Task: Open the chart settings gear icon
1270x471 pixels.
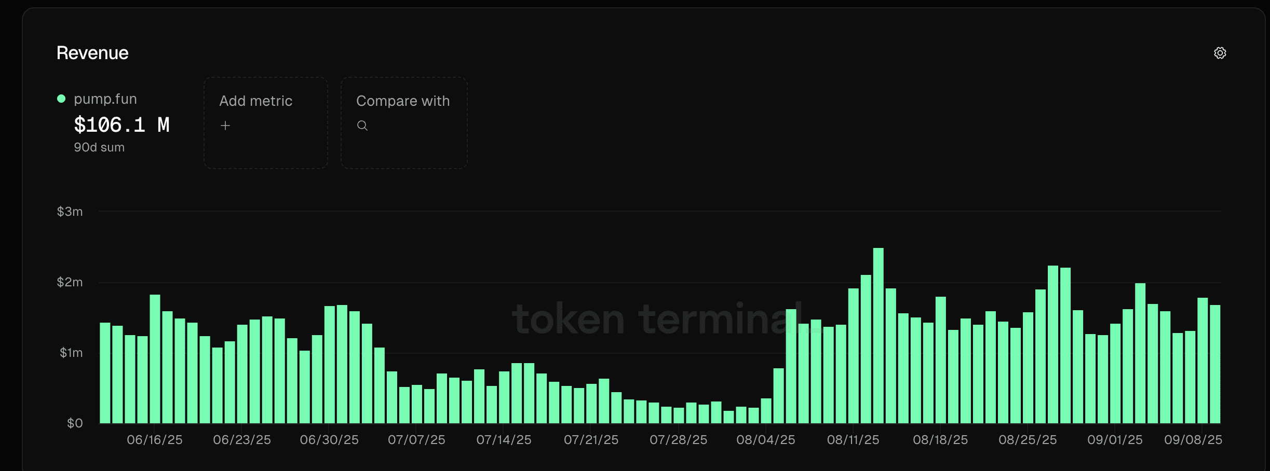Action: [x=1221, y=52]
